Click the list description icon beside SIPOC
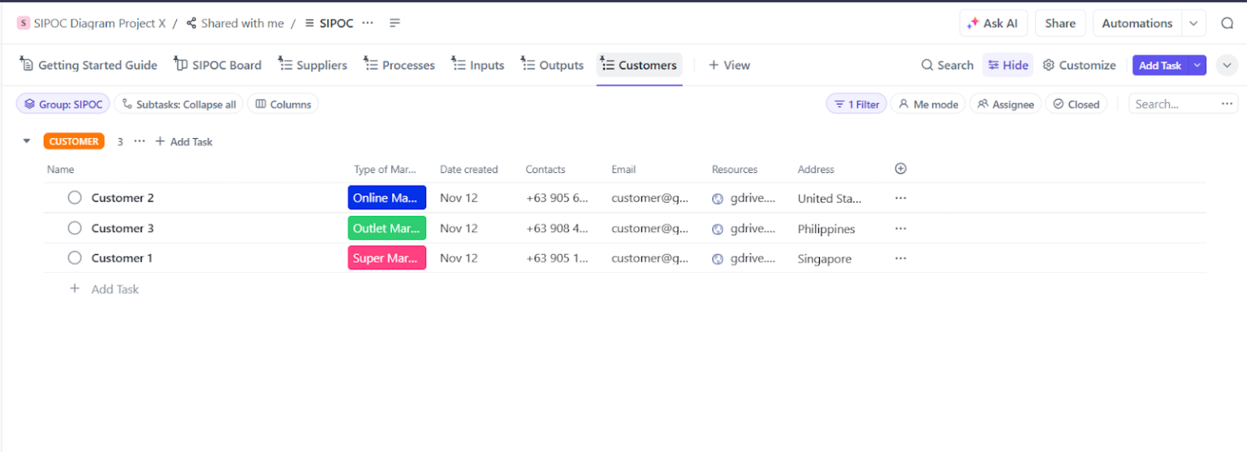This screenshot has width=1247, height=452. tap(395, 24)
